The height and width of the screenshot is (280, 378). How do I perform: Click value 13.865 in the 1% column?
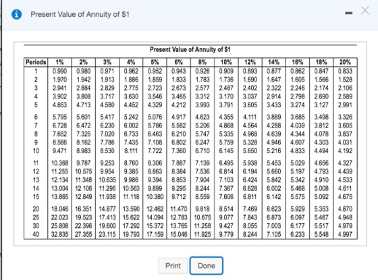click(x=60, y=197)
